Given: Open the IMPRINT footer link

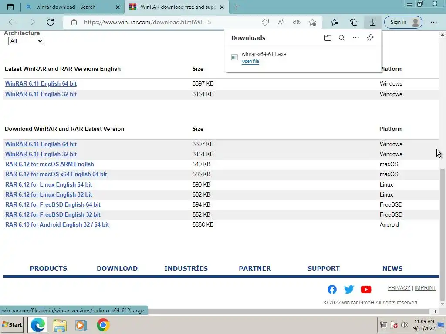Looking at the screenshot, I should coord(425,288).
